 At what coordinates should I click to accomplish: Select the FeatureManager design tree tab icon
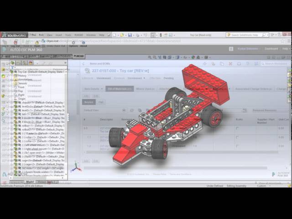click(x=12, y=63)
